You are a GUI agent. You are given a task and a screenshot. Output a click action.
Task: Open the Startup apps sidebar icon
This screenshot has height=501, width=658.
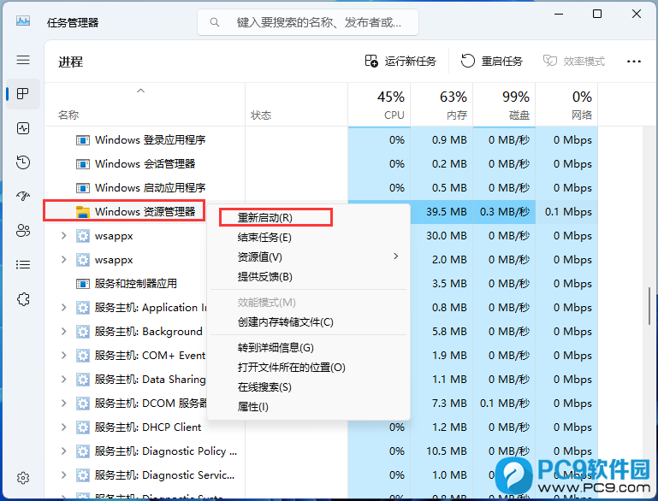point(23,196)
